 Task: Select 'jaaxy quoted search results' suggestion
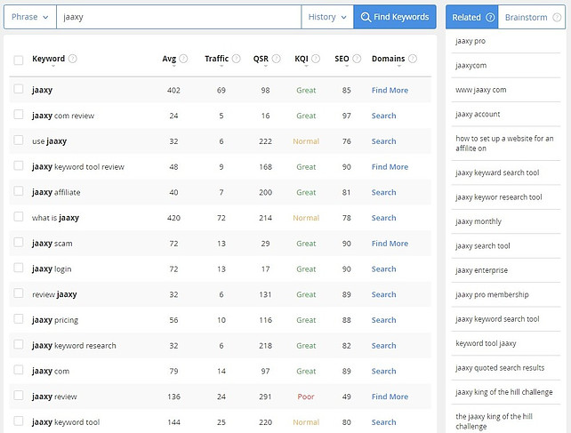click(500, 368)
